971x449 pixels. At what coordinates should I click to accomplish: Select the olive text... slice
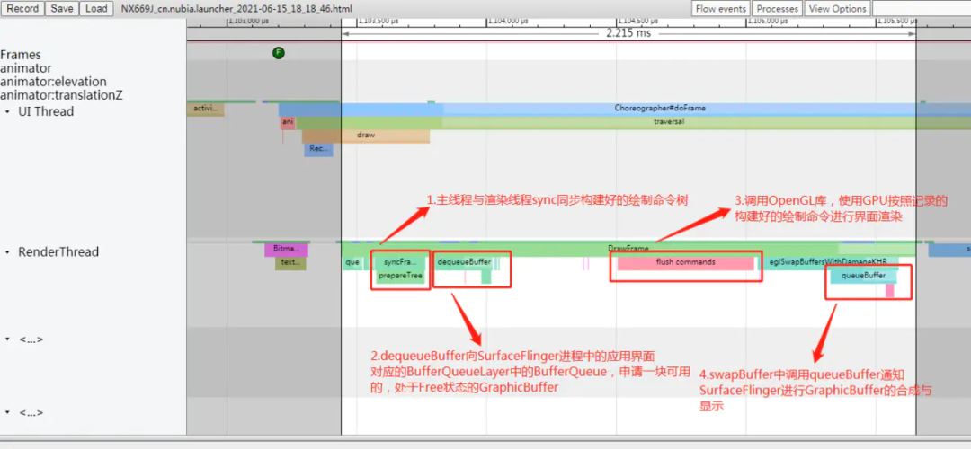point(290,263)
